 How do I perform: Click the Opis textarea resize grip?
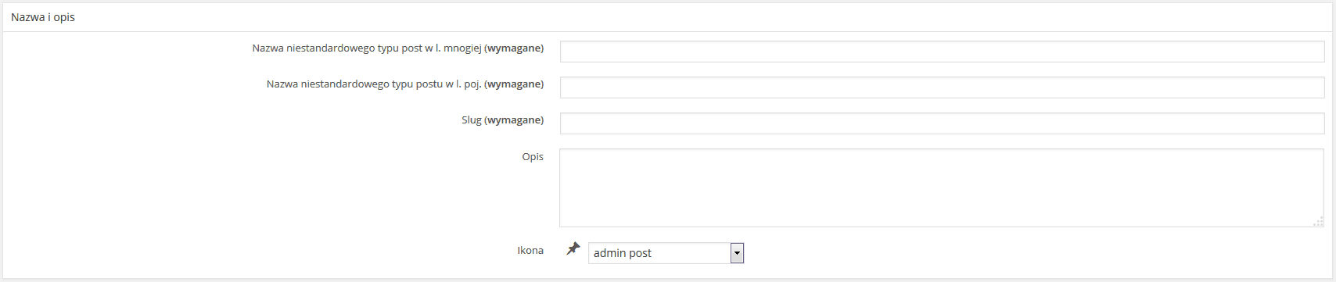(1318, 222)
